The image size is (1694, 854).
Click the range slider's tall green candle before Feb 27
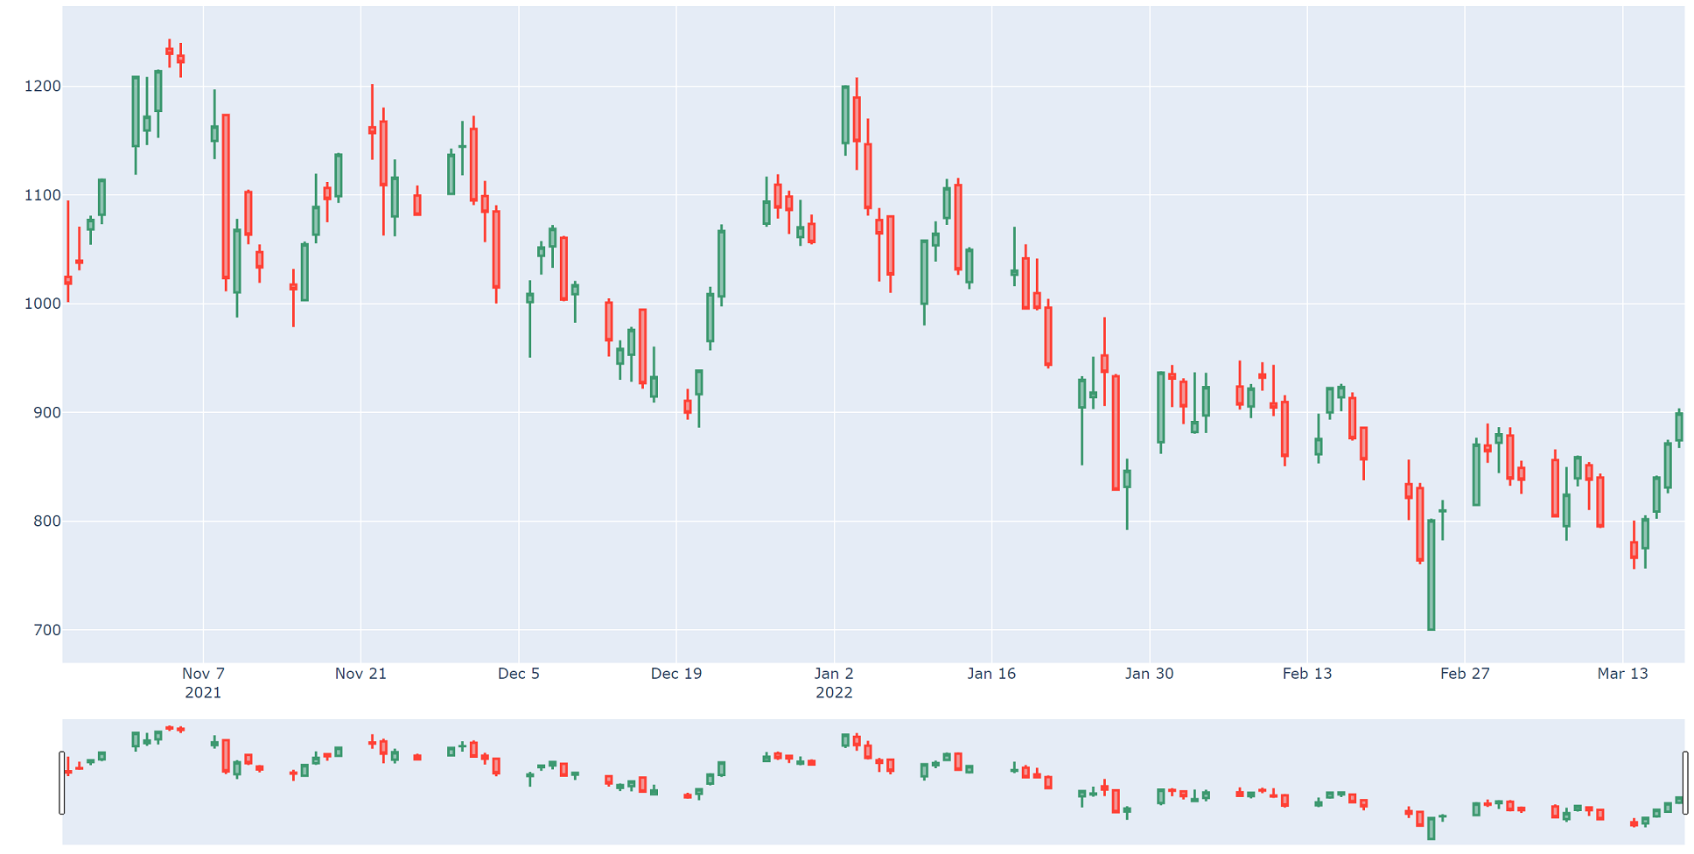click(x=1431, y=828)
